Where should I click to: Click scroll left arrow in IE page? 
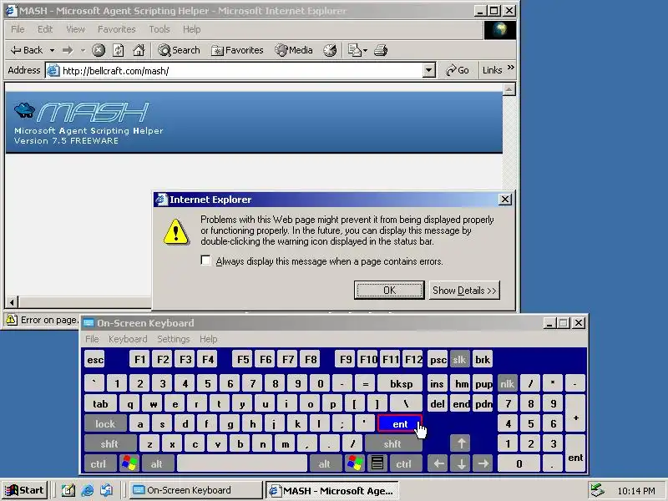[x=12, y=302]
